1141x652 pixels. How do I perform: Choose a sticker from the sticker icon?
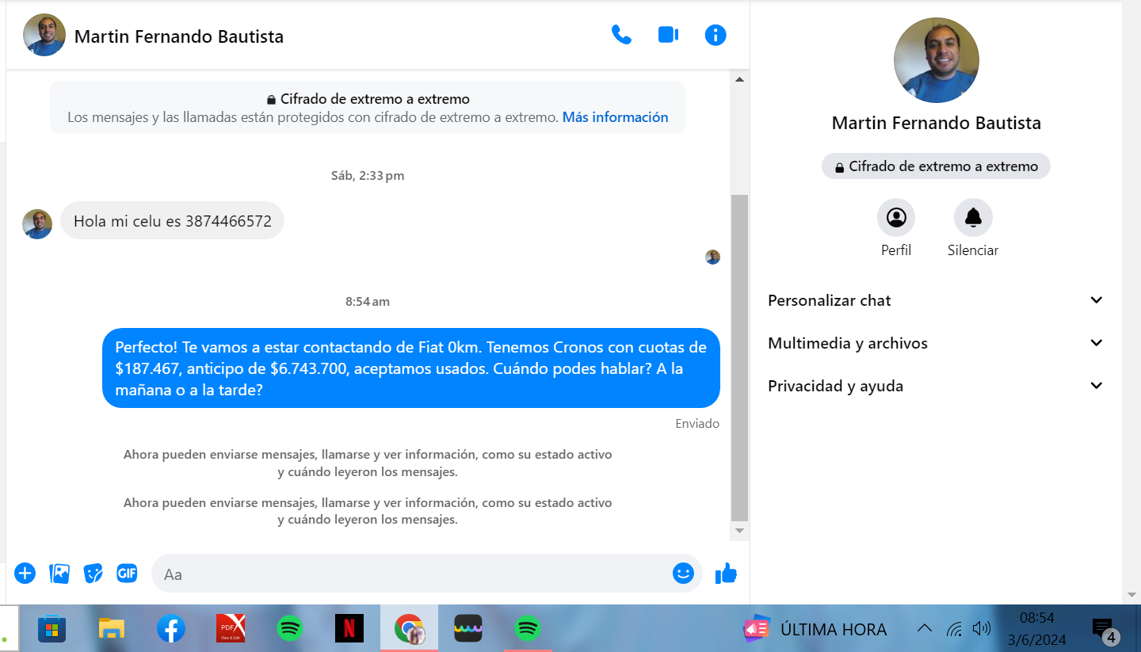[93, 573]
